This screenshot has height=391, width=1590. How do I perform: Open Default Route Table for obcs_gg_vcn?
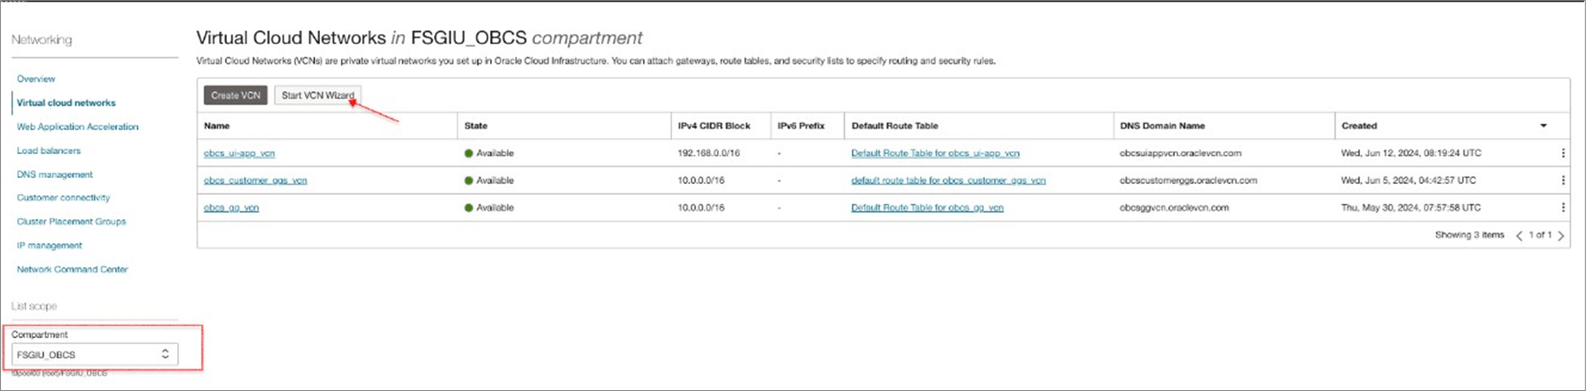[x=927, y=208]
